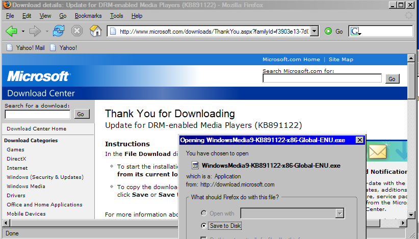Open the Back history dropdown arrow
The height and width of the screenshot is (239, 419).
23,32
